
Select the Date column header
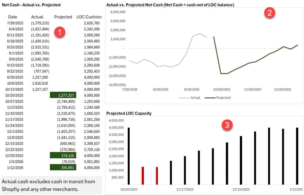pos(12,17)
